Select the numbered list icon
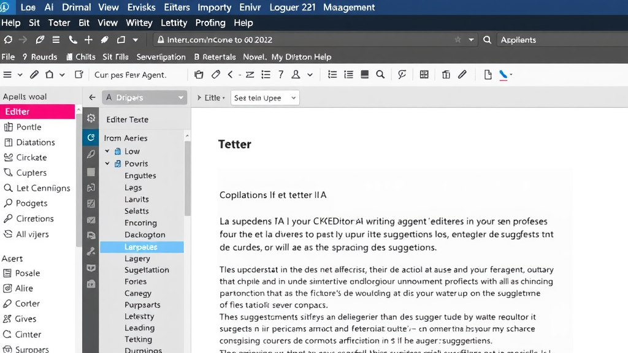The height and width of the screenshot is (353, 628). click(x=348, y=74)
